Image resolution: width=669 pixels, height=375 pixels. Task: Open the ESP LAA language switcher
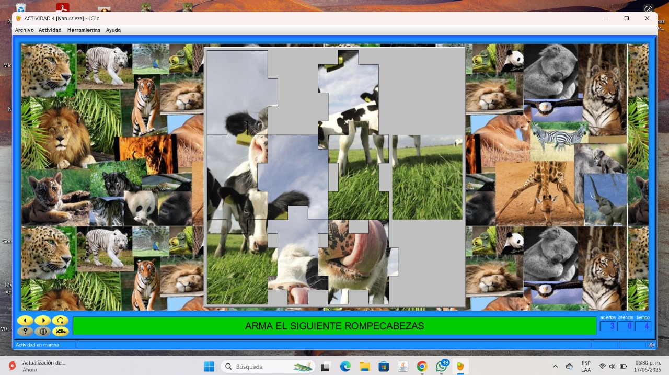pos(586,367)
